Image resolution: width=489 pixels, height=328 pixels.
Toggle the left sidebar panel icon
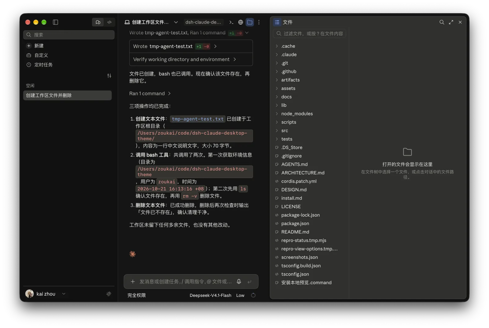(x=55, y=22)
